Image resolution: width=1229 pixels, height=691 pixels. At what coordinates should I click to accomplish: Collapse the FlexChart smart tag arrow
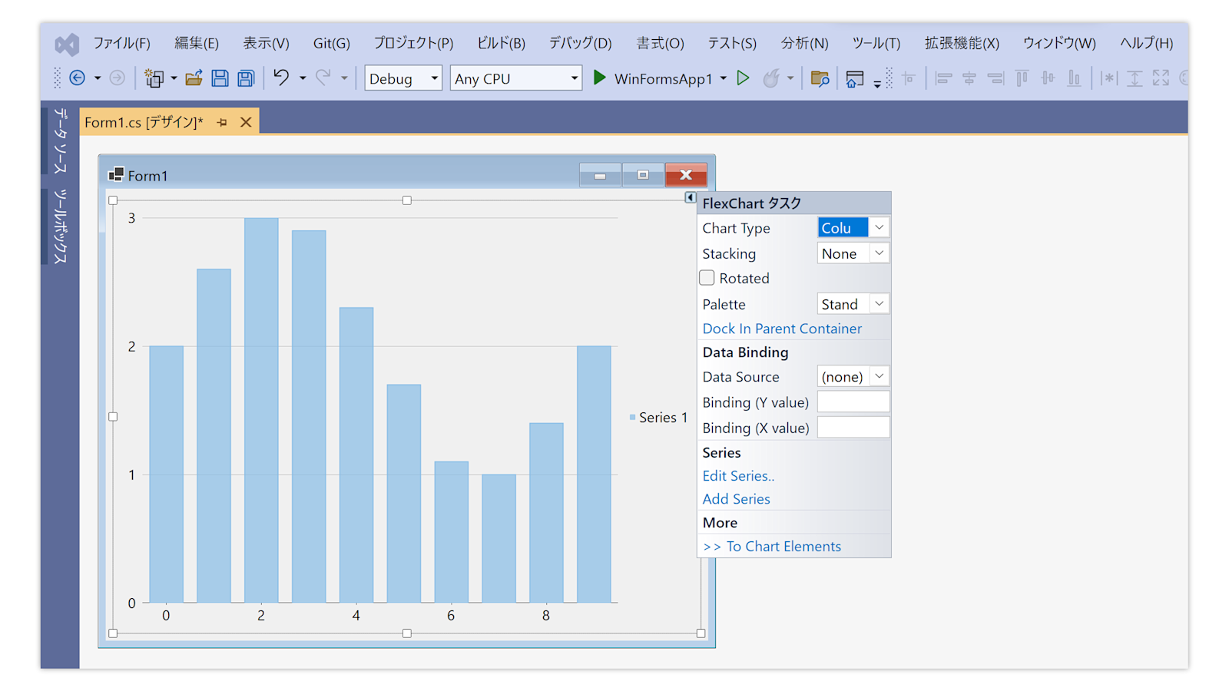690,198
